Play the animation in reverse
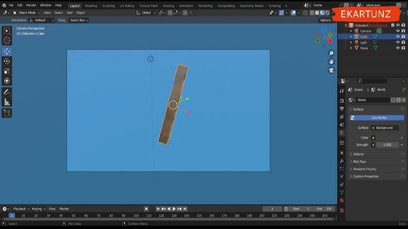This screenshot has width=408, height=229. 168,209
